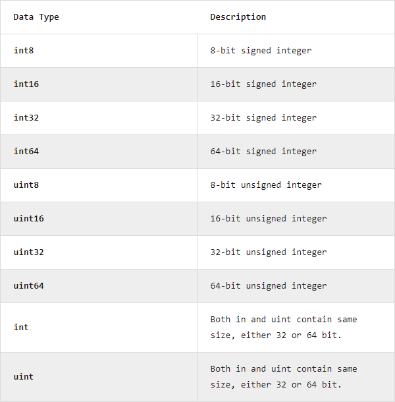The height and width of the screenshot is (402, 395).
Task: Select the int64 data type cell
Action: (26, 152)
